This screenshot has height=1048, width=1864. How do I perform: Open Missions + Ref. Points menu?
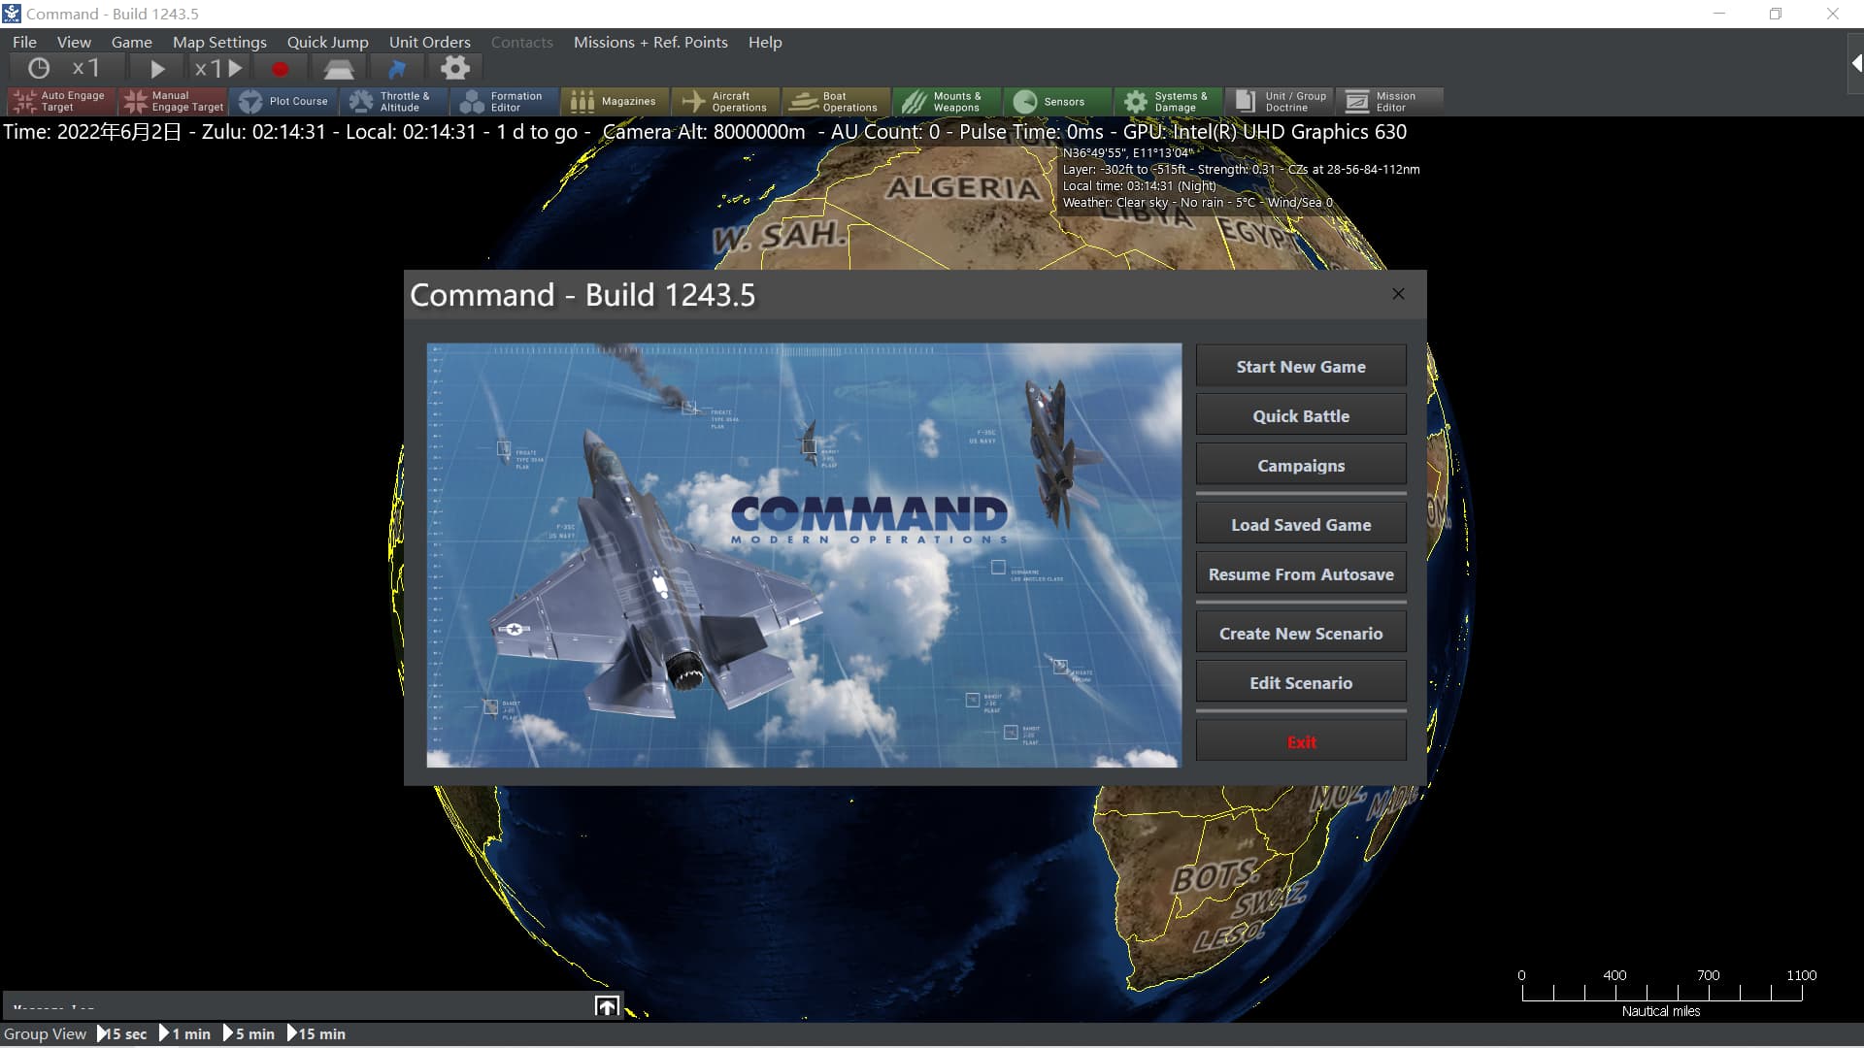point(650,42)
